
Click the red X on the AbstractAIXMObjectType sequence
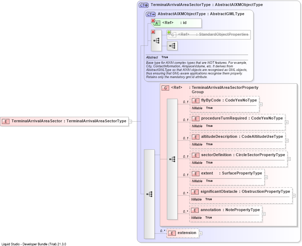coord(153,32)
